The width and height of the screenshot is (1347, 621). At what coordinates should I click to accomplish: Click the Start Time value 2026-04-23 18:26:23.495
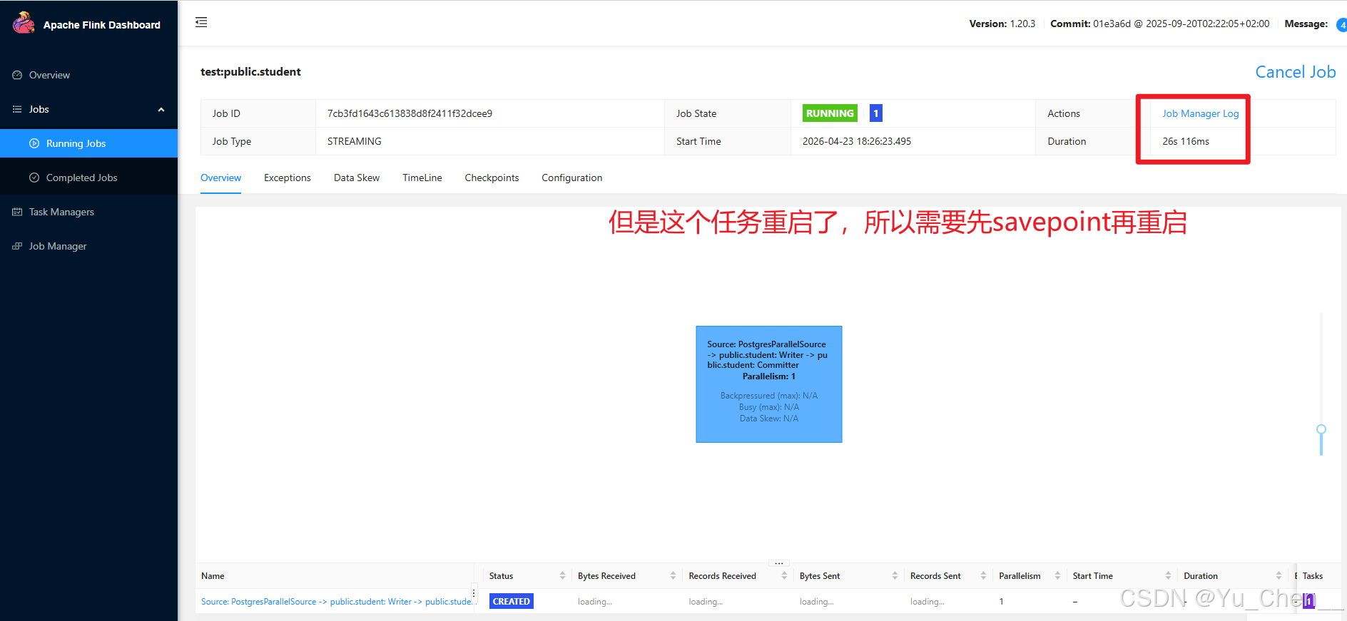click(x=857, y=141)
